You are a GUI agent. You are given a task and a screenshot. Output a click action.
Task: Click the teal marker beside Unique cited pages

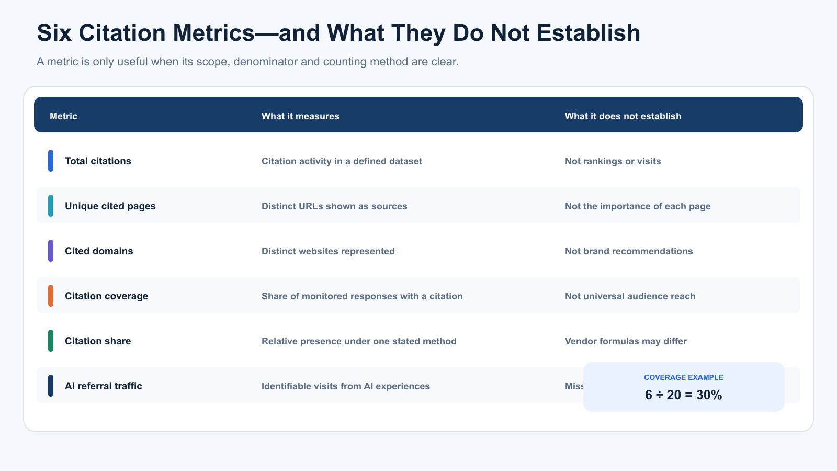[x=51, y=206]
